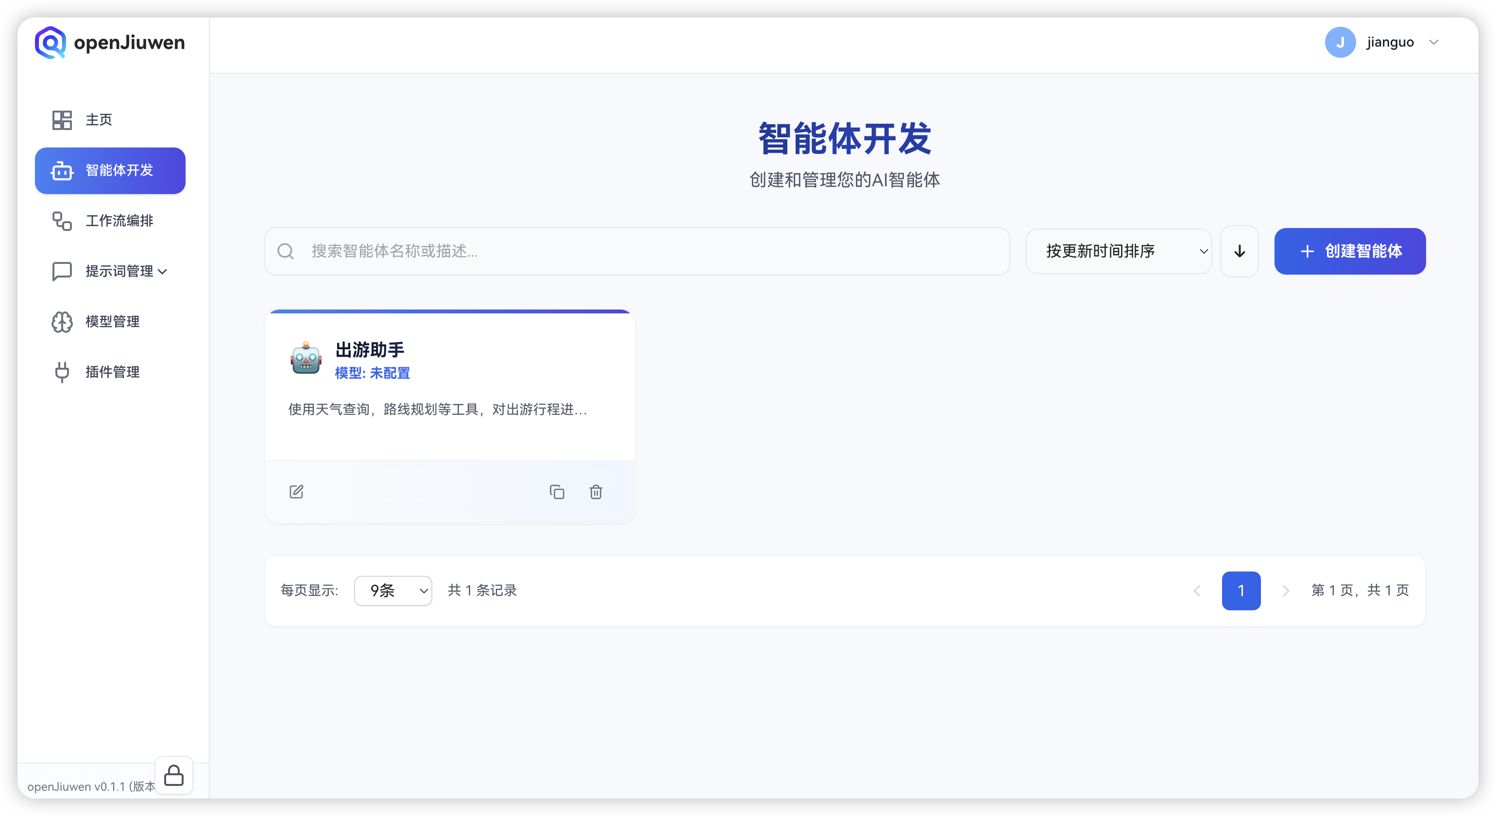Screen dimensions: 1496x816
Task: Open 插件管理 in the sidebar
Action: tap(112, 372)
